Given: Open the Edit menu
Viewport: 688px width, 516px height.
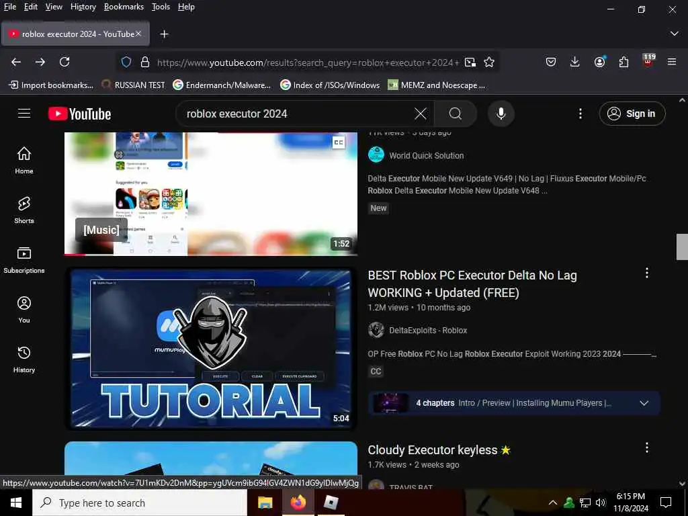Looking at the screenshot, I should [31, 7].
